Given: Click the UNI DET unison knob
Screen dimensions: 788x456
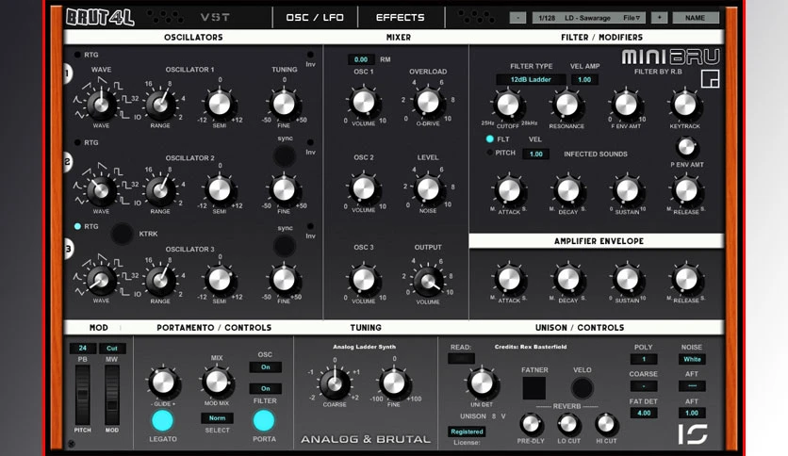Looking at the screenshot, I should click(481, 383).
